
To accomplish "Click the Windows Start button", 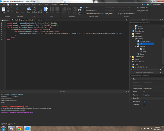I will tap(3, 128).
